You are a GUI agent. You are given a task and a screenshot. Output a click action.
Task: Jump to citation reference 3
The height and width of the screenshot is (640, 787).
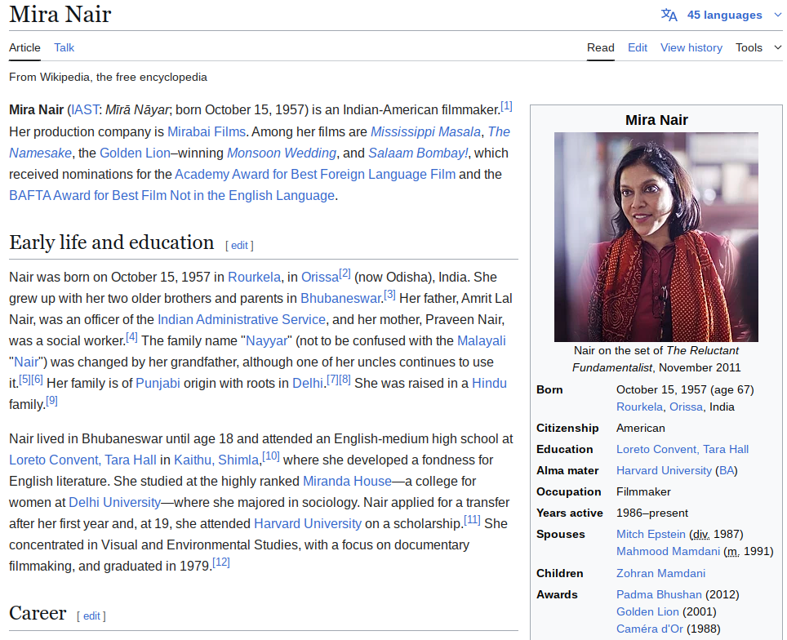click(389, 294)
